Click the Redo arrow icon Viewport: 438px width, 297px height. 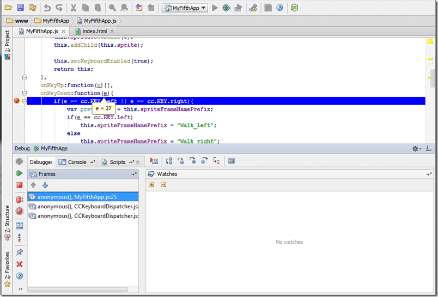(x=59, y=8)
